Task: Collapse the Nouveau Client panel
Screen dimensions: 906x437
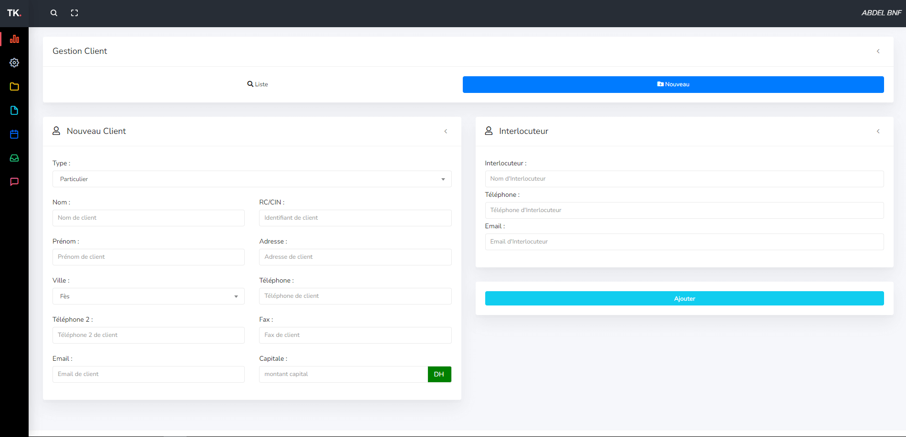Action: 446,131
